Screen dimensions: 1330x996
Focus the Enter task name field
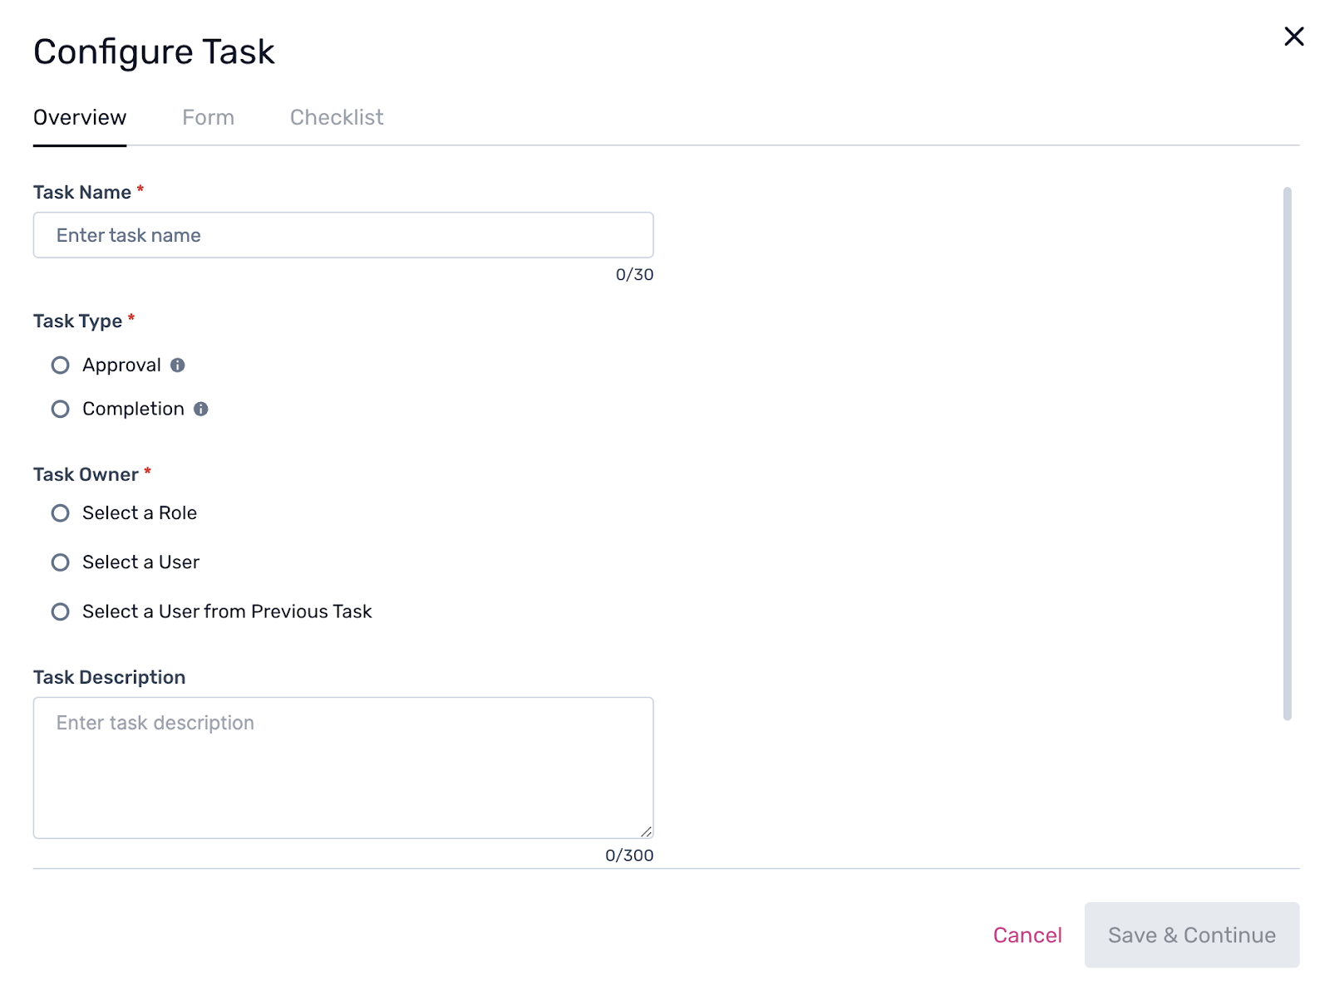[x=343, y=235]
